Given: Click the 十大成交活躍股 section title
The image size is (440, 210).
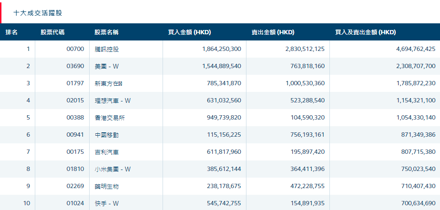Looking at the screenshot, I should pos(38,13).
